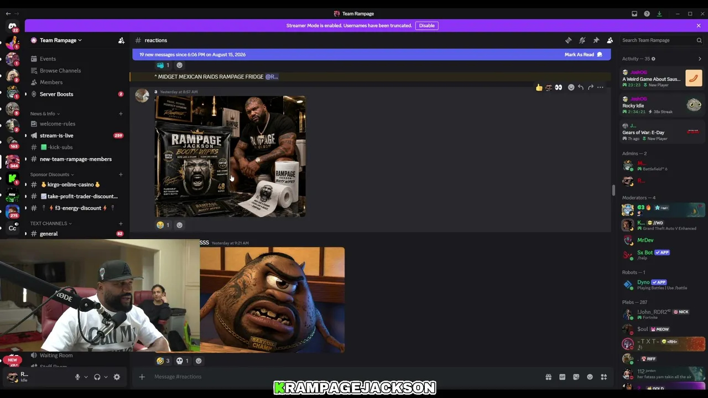Click the MrDev moderator entry

[x=662, y=240]
